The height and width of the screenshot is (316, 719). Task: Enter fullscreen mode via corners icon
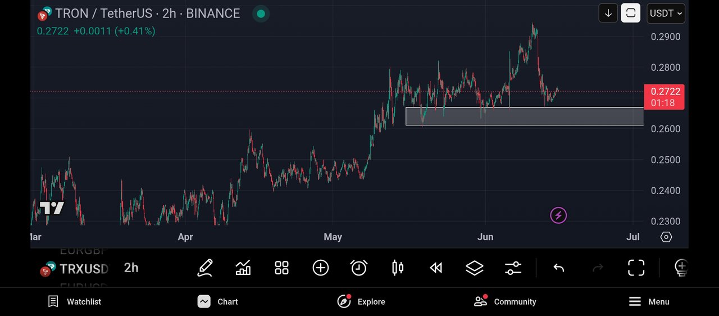tap(636, 268)
